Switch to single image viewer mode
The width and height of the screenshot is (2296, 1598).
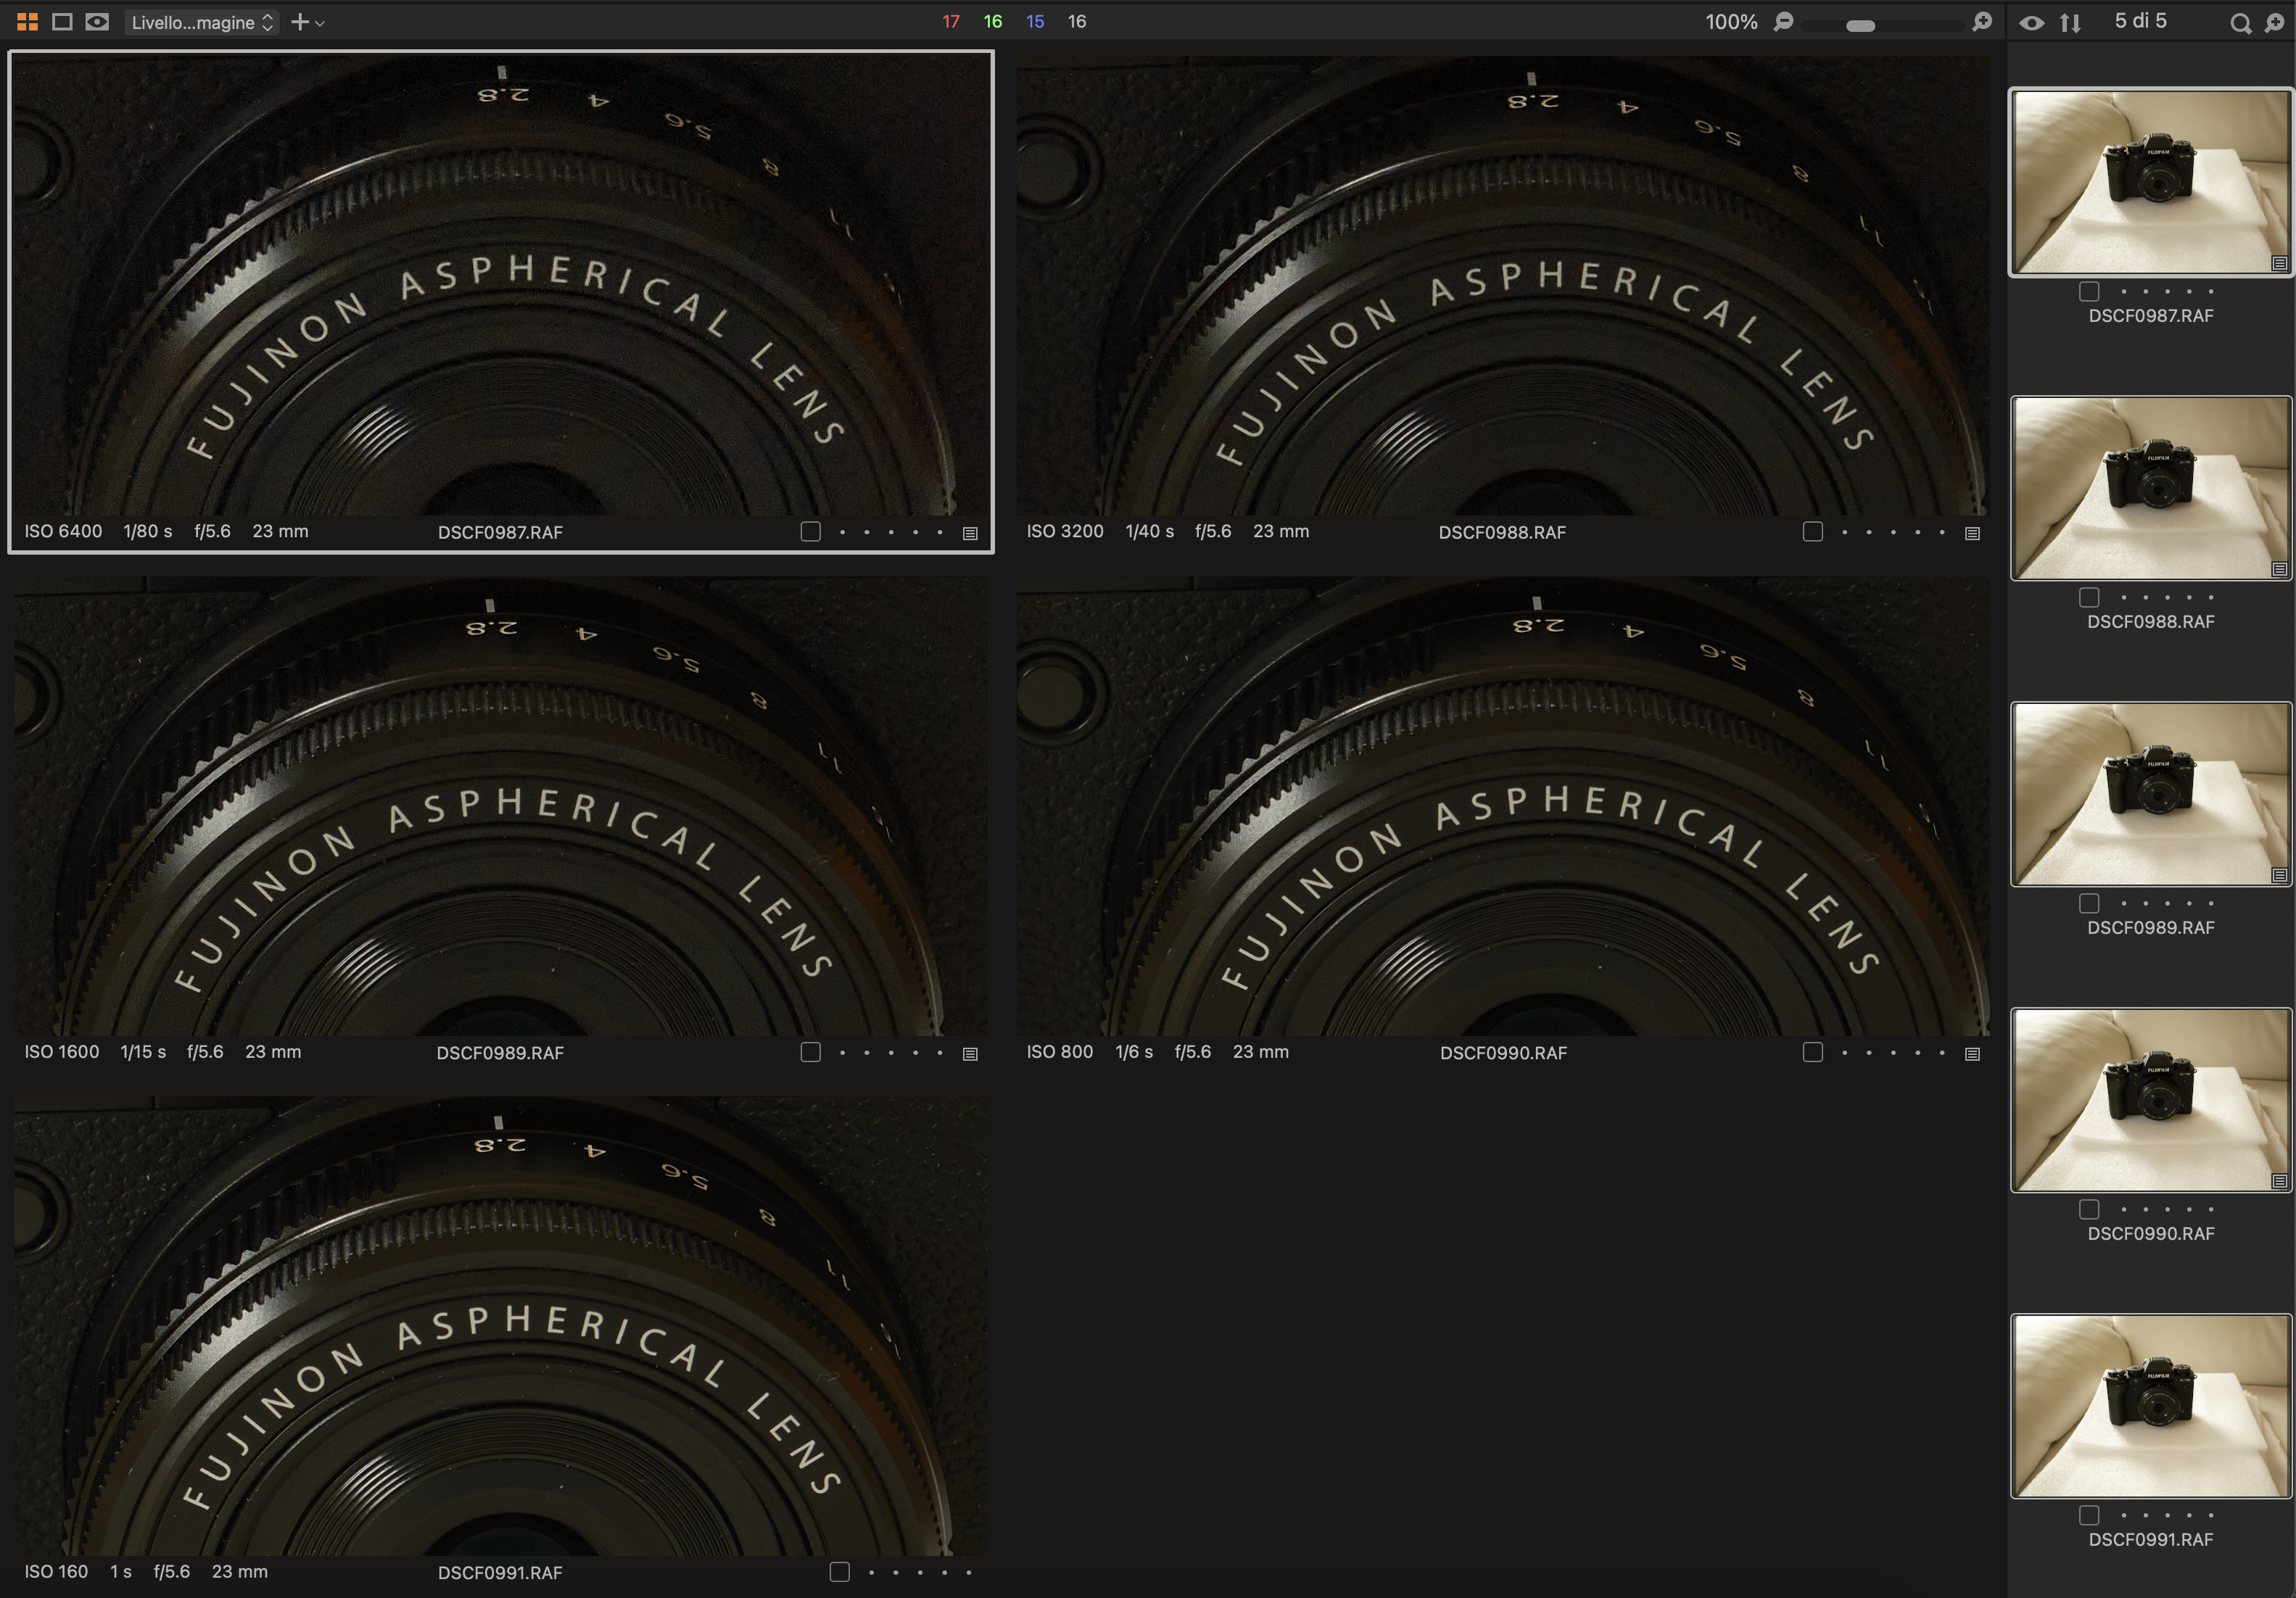click(x=62, y=22)
